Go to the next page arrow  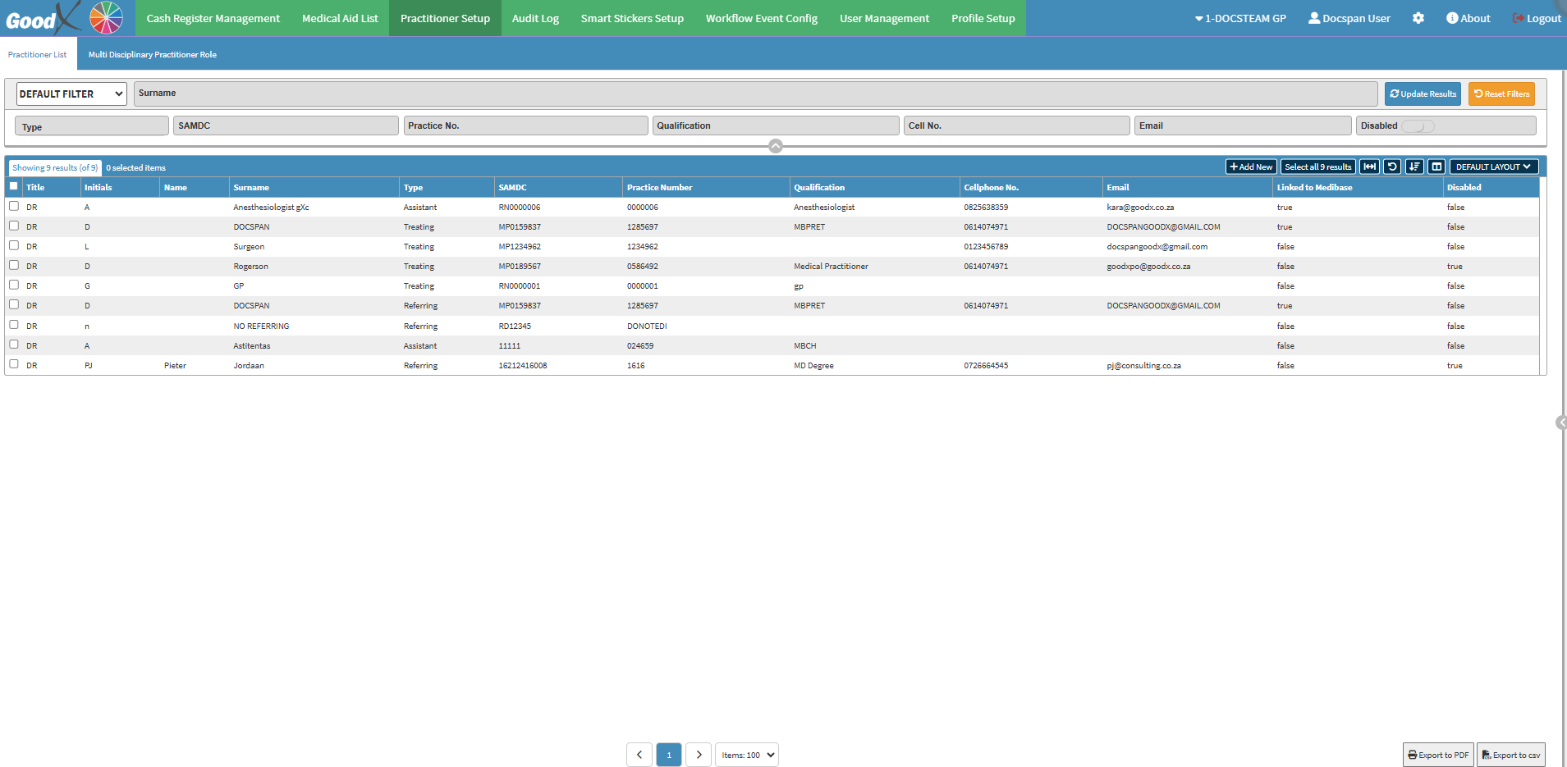coord(699,755)
